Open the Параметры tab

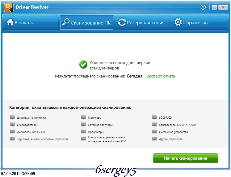tap(199, 22)
